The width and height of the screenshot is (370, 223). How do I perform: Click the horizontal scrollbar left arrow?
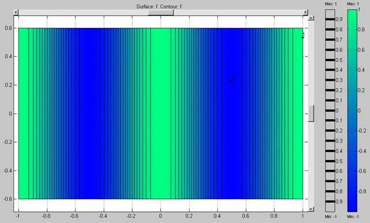pyautogui.click(x=16, y=12)
